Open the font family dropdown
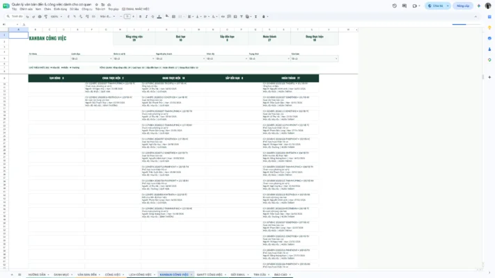 click(108, 17)
